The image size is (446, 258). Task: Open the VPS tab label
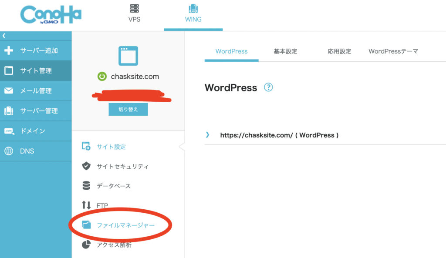[x=134, y=19]
